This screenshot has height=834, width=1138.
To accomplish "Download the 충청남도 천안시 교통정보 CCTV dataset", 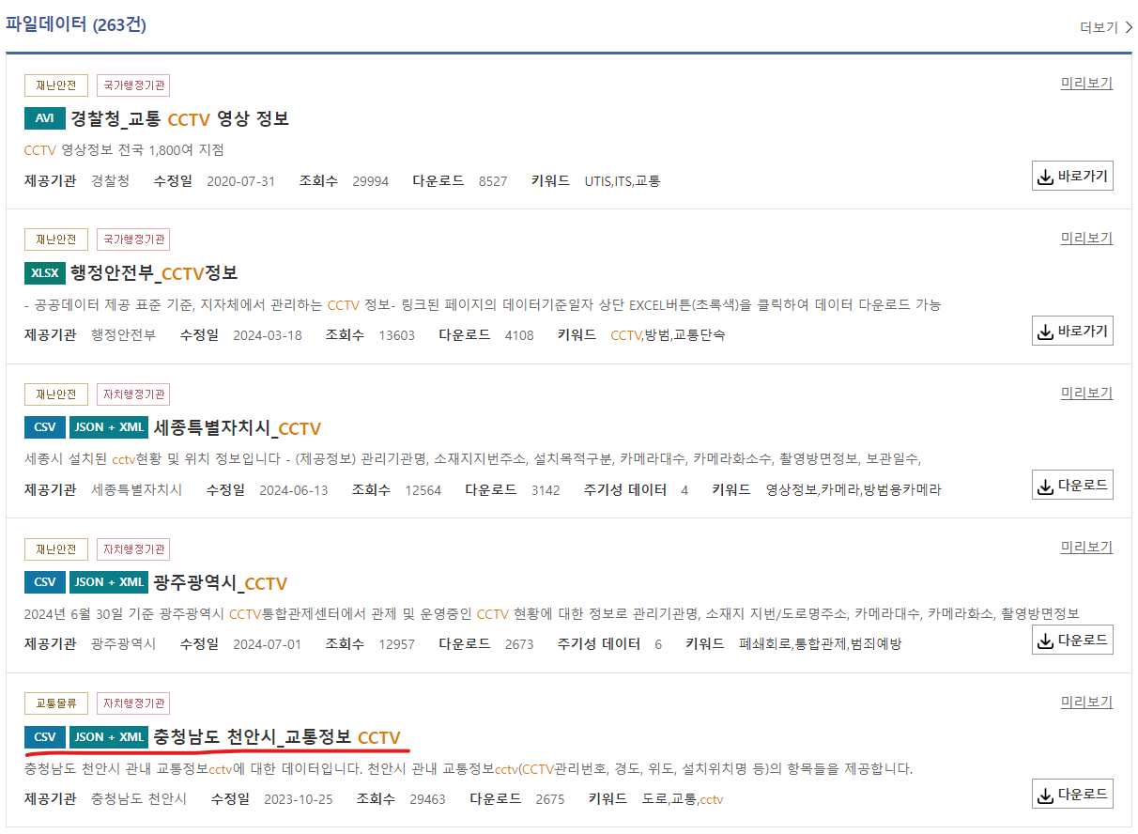I will click(1072, 795).
